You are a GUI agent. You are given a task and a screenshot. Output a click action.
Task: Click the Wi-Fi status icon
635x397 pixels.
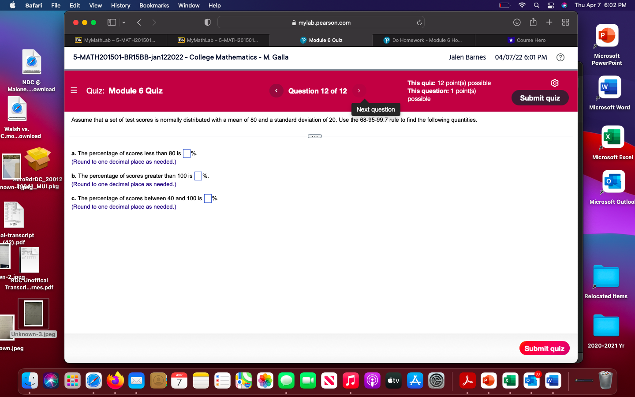click(522, 5)
